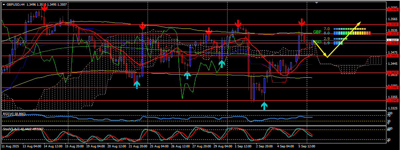The height and width of the screenshot is (150, 400).
Task: Click the red 1.3590 price level label
Action: tap(393, 10)
